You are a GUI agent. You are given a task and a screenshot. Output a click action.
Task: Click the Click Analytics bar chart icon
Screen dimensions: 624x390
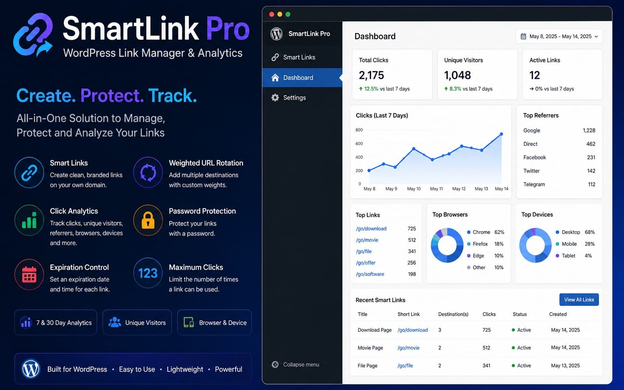tap(29, 220)
